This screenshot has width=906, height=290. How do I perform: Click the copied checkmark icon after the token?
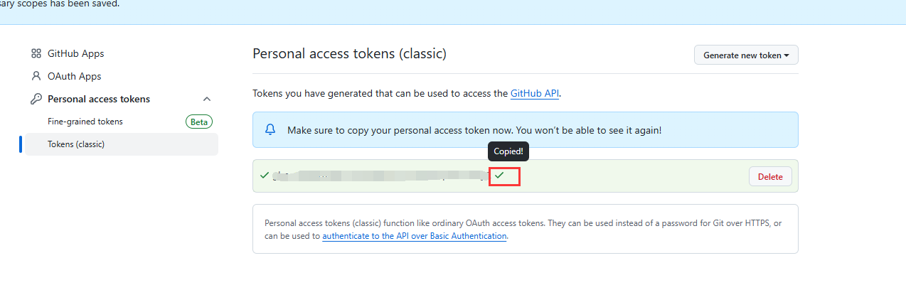tap(499, 175)
